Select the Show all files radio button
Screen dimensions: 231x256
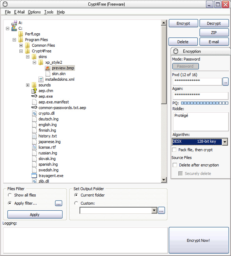pyautogui.click(x=10, y=195)
